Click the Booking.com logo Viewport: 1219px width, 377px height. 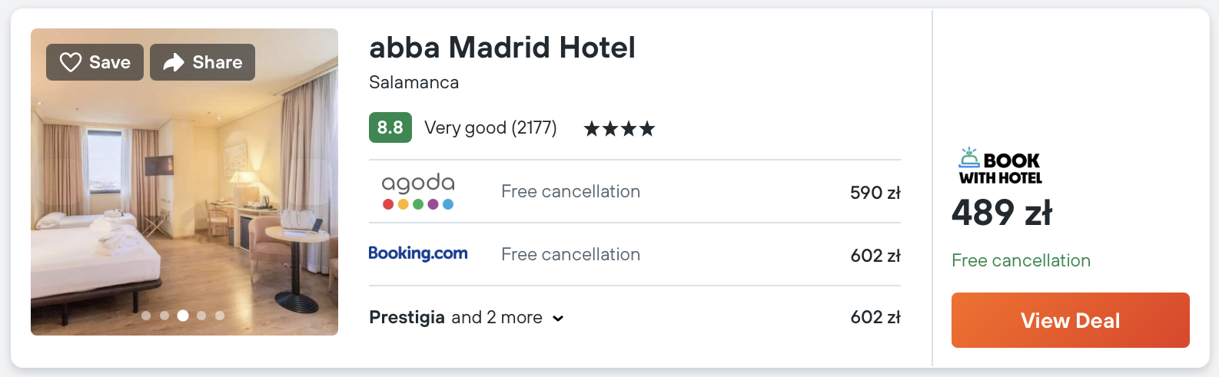pos(417,253)
